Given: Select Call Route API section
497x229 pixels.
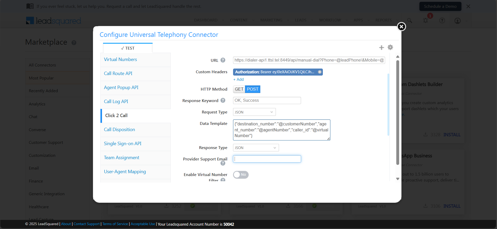Looking at the screenshot, I should click(135, 74).
